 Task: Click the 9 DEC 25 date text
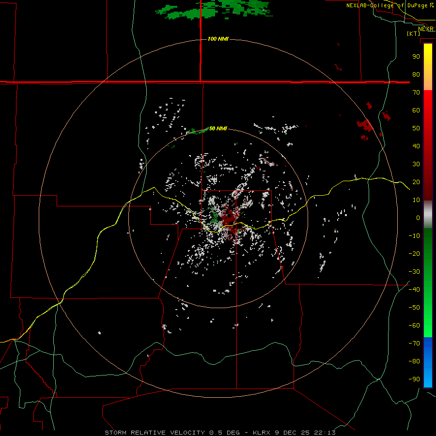[x=293, y=433]
